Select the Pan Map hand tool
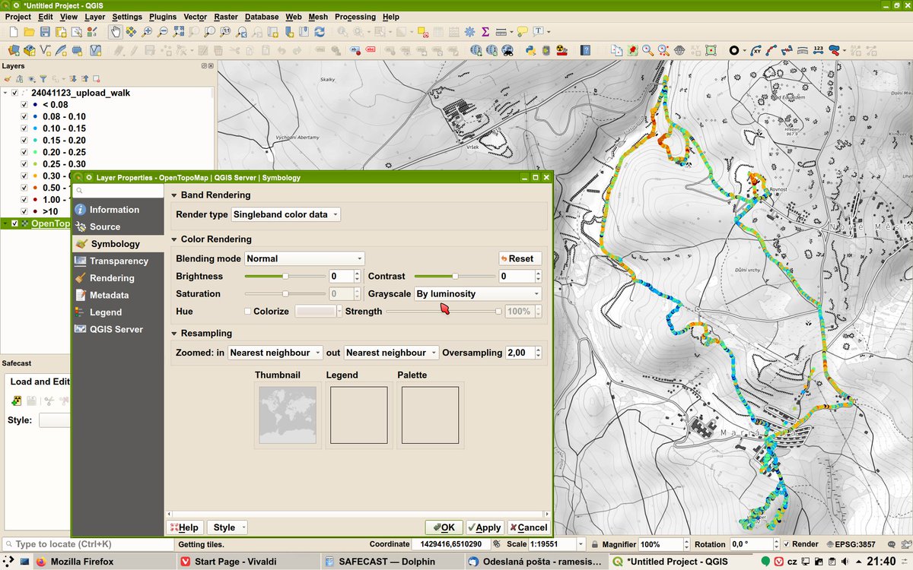Viewport: 913px width, 570px height. point(115,32)
